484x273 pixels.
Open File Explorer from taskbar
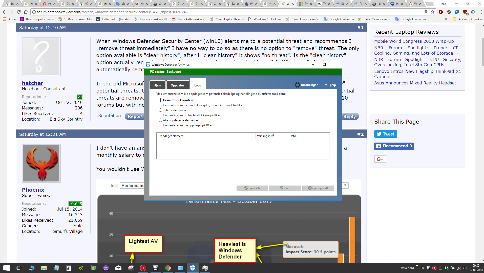44,268
